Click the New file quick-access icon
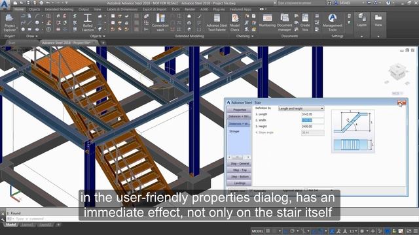Viewport: 419px width, 235px height. (x=15, y=3)
